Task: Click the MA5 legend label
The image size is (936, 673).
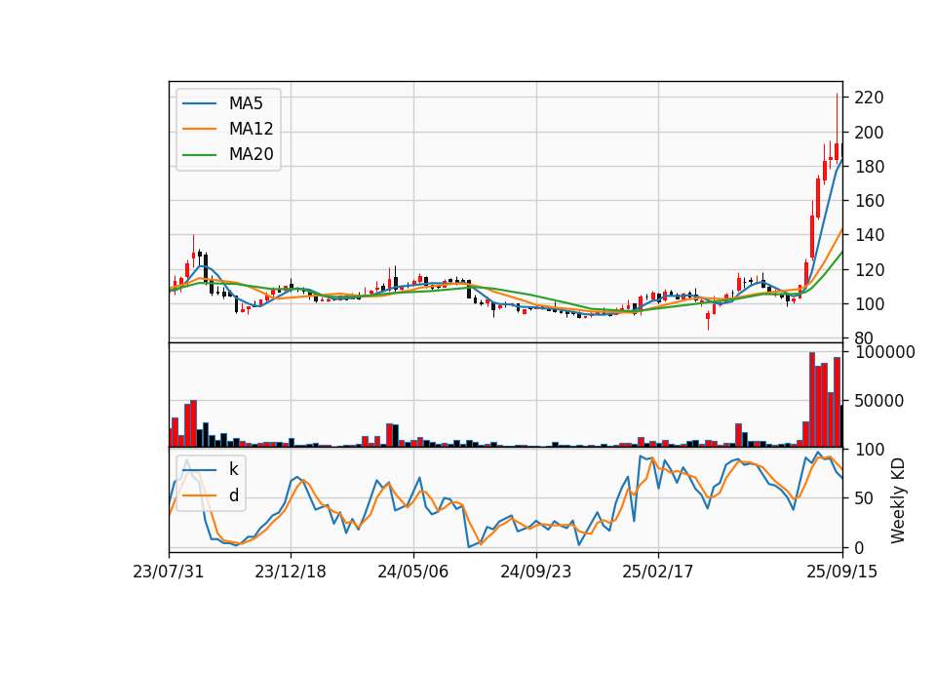Action: (246, 103)
